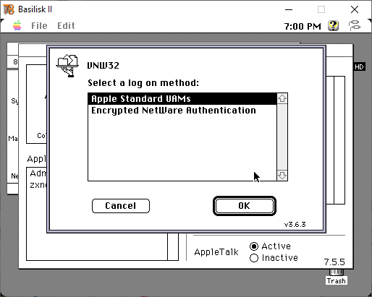Minimize the Basilisk II window
The width and height of the screenshot is (372, 297).
pyautogui.click(x=289, y=9)
